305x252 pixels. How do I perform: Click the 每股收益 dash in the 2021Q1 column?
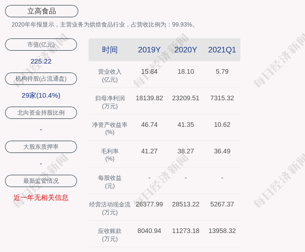click(x=222, y=178)
